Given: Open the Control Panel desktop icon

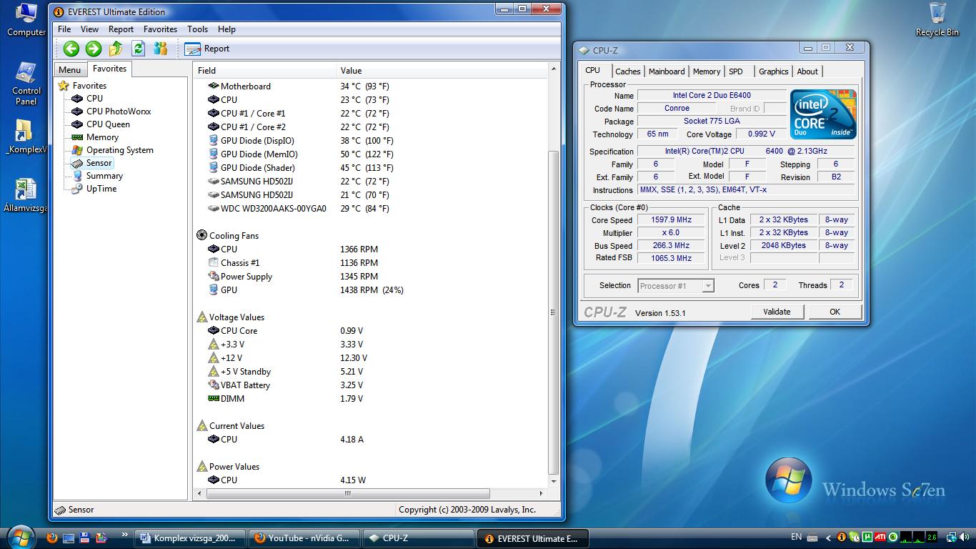Looking at the screenshot, I should click(x=26, y=84).
